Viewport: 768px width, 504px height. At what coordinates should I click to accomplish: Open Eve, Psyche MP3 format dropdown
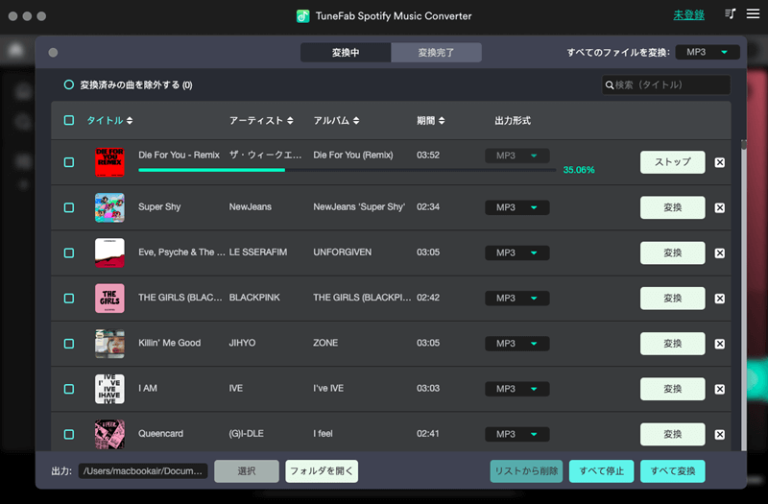(516, 252)
